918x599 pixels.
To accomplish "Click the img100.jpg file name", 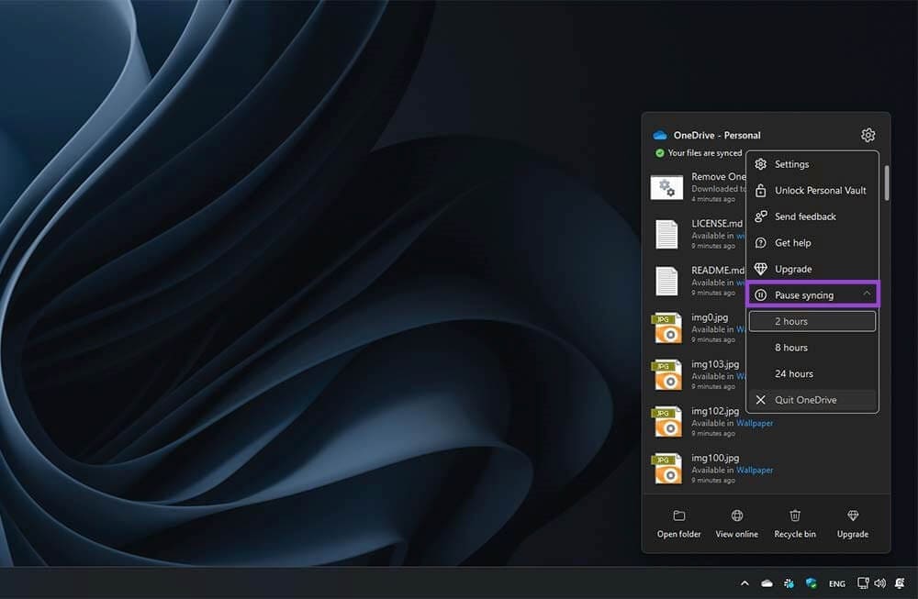I will 715,458.
